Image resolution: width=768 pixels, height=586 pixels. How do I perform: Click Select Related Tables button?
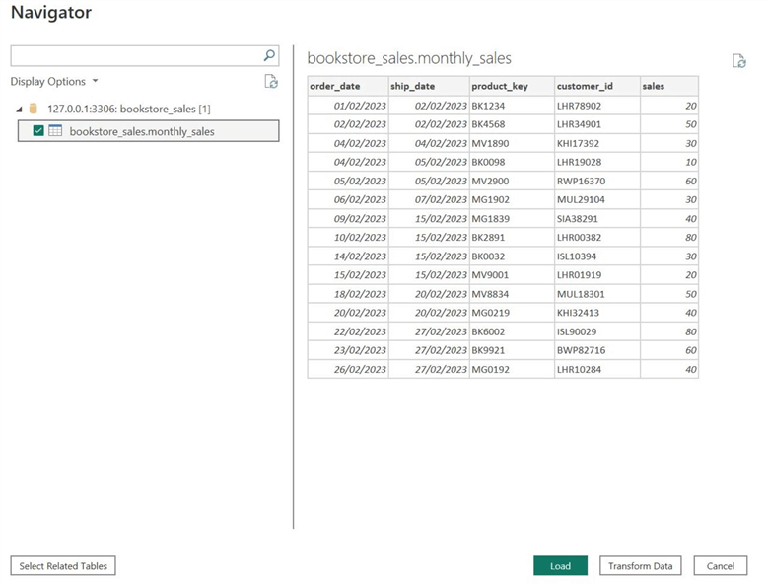click(63, 565)
